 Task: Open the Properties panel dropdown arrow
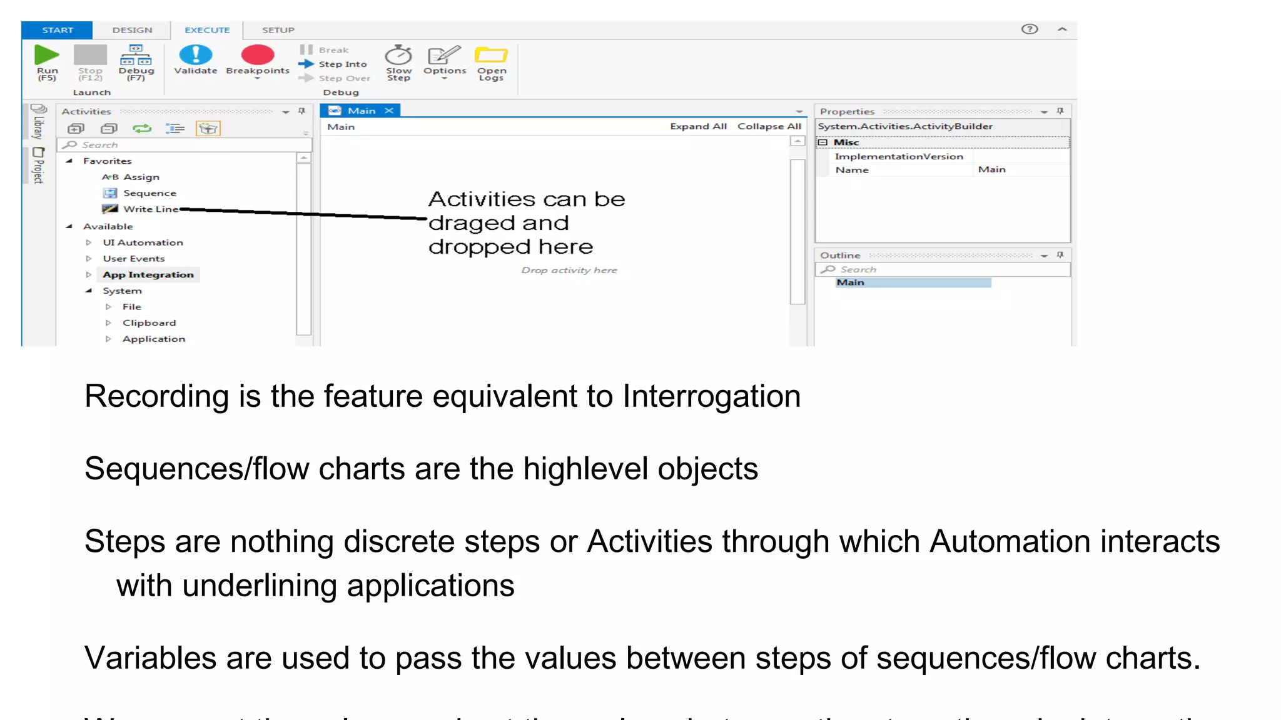click(1044, 112)
